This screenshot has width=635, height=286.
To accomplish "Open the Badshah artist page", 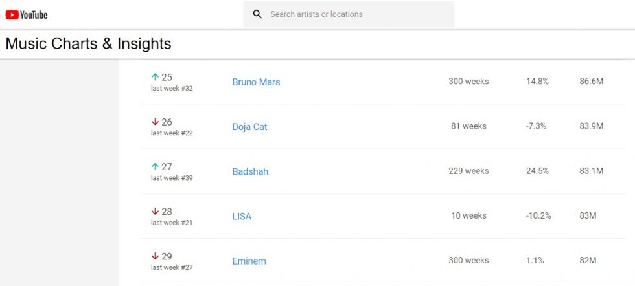I will [x=250, y=171].
